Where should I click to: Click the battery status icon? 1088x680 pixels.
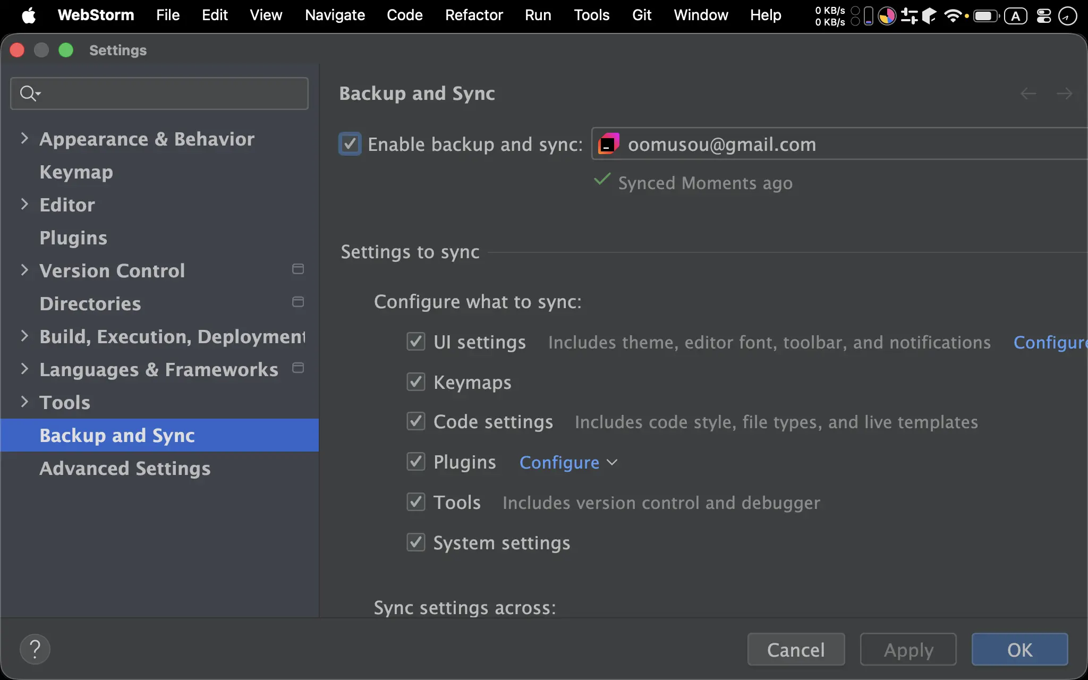click(x=986, y=16)
